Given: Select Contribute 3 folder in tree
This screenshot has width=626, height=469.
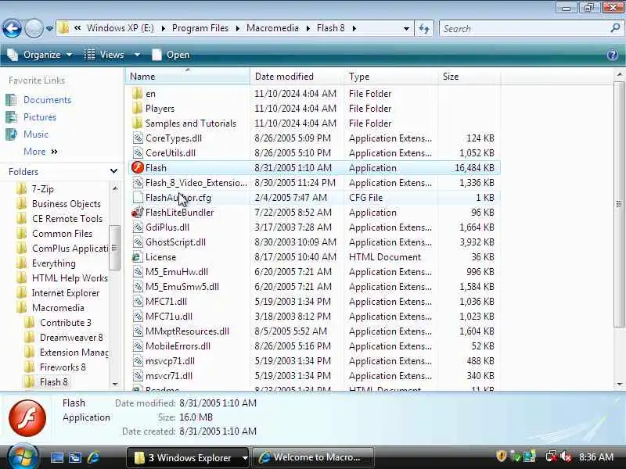Looking at the screenshot, I should point(66,323).
